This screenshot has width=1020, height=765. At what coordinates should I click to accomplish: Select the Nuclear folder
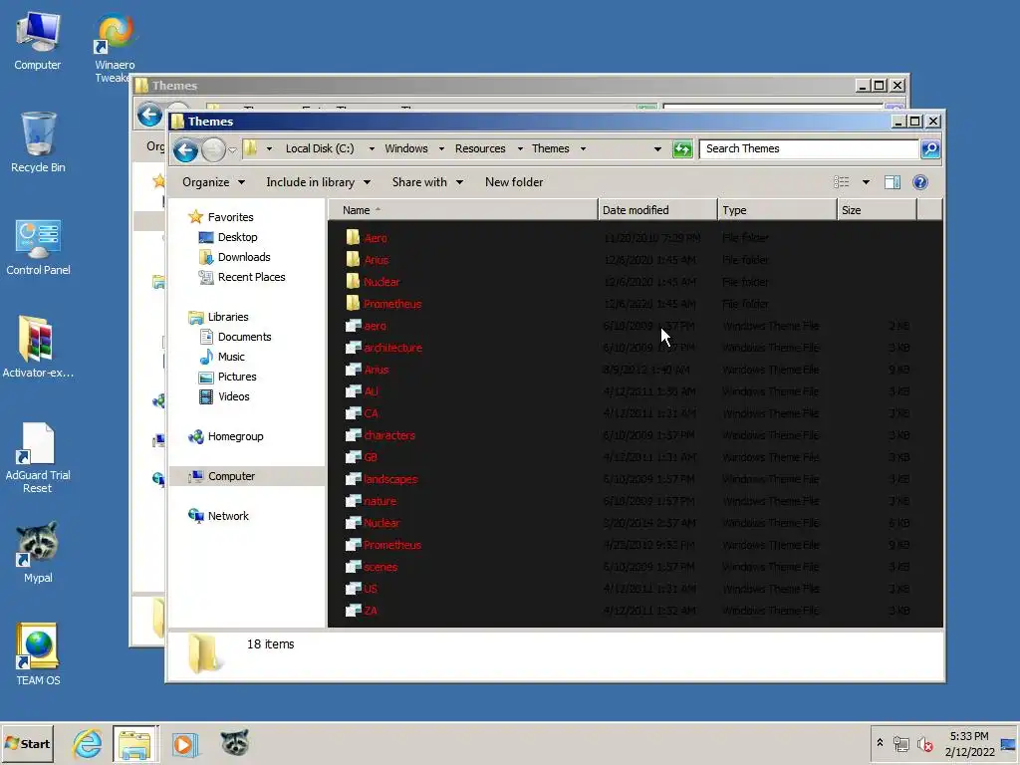click(x=373, y=282)
